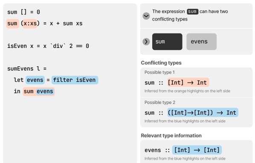Click orange-highlighted sum in second code line
This screenshot has width=255, height=163.
click(x=12, y=24)
